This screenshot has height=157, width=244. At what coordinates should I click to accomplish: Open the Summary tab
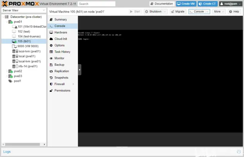pos(63,20)
